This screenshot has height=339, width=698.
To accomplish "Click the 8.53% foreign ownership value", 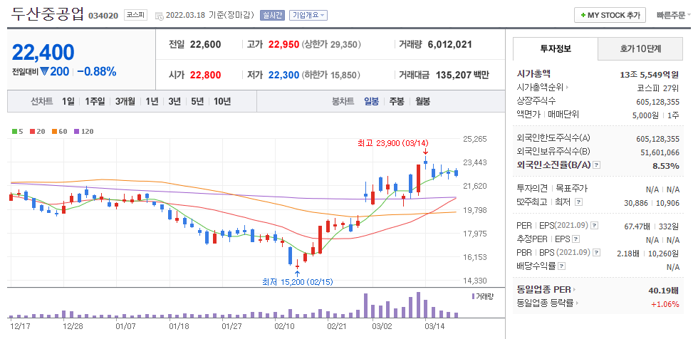I will coord(667,165).
